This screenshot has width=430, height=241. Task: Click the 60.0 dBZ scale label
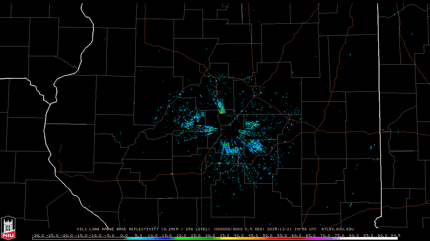point(297,235)
